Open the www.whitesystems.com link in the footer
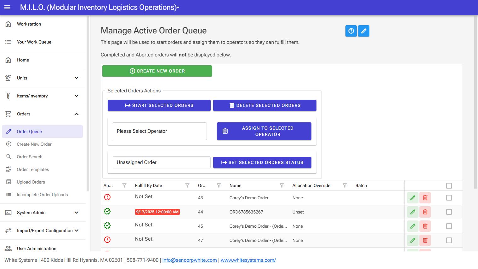Viewport: 478px width, 269px height. [x=248, y=260]
